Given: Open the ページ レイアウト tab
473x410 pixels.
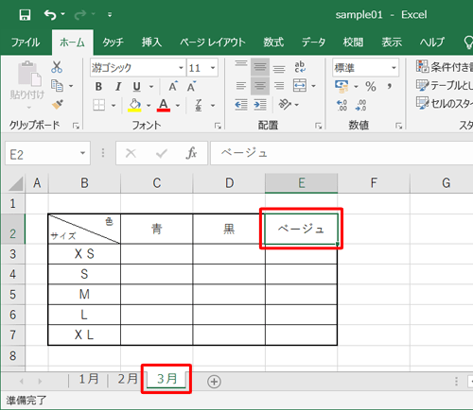Looking at the screenshot, I should [213, 43].
